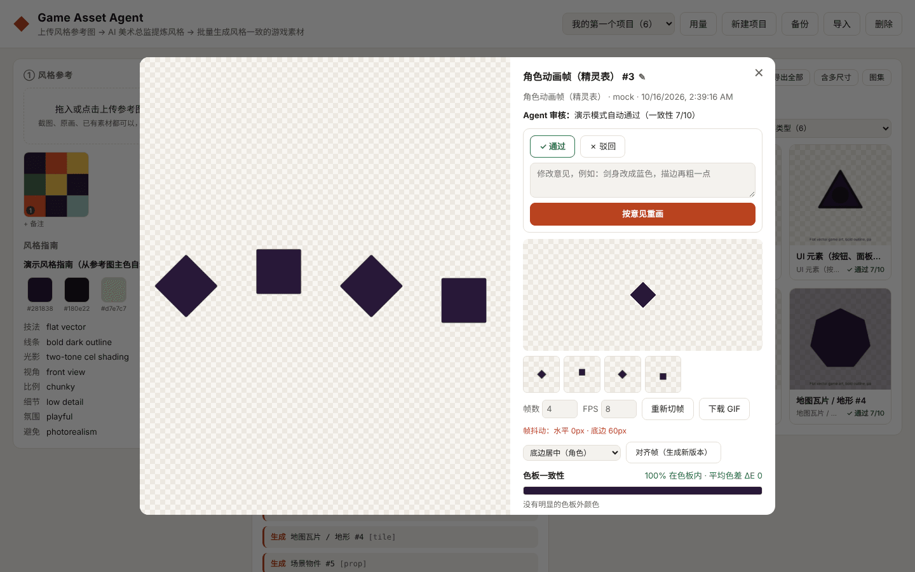Screen dimensions: 915x572
Task: Click the palette consistency color bar
Action: click(642, 491)
